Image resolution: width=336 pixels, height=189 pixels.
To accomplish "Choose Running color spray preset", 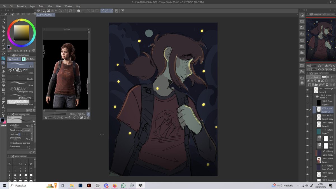I will pos(20,90).
